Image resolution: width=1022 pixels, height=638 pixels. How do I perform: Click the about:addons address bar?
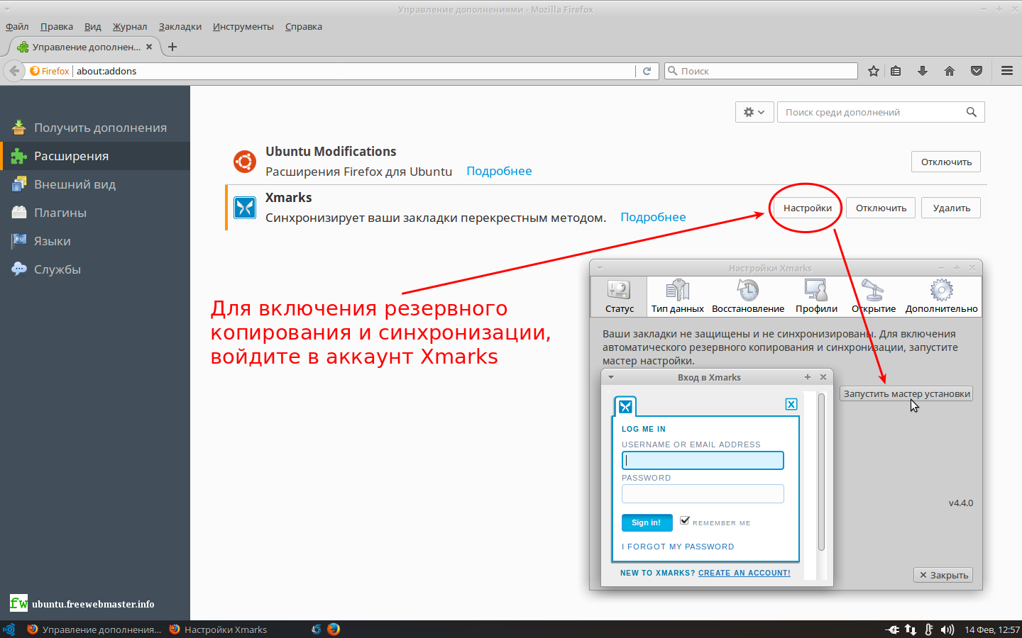[355, 71]
